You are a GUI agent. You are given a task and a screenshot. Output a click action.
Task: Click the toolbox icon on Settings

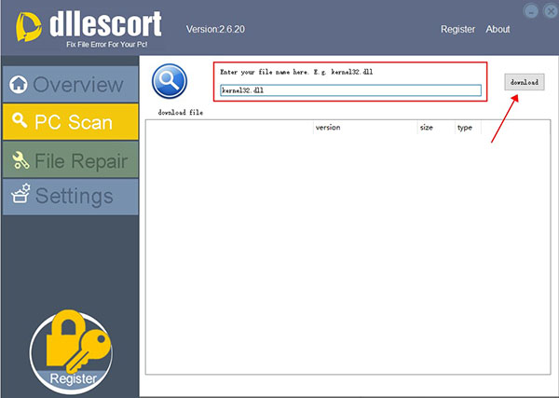click(x=20, y=196)
